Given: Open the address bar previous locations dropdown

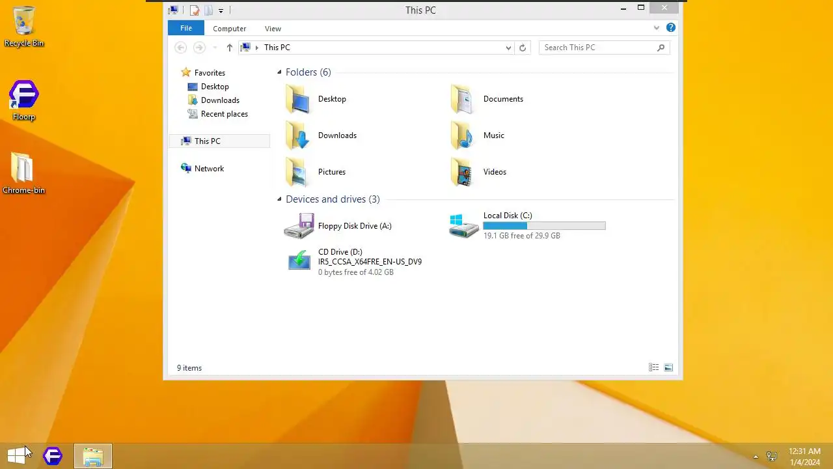Looking at the screenshot, I should [508, 48].
